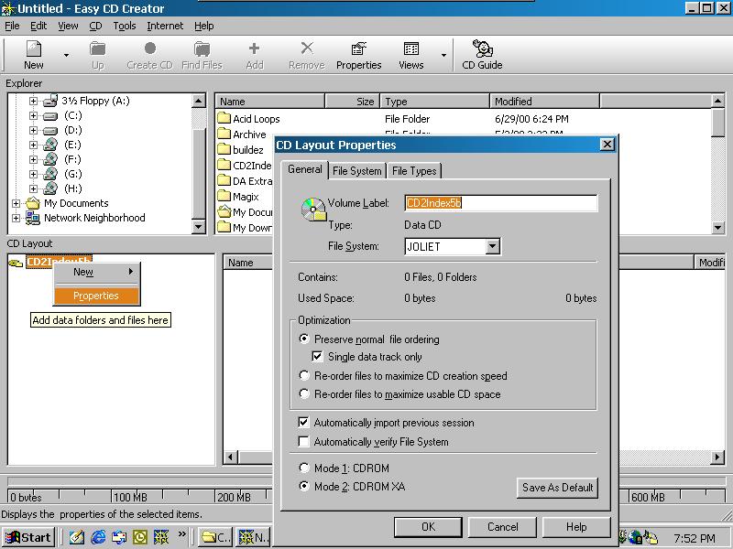Click the Volume Label text field
The image size is (733, 549).
coord(500,203)
